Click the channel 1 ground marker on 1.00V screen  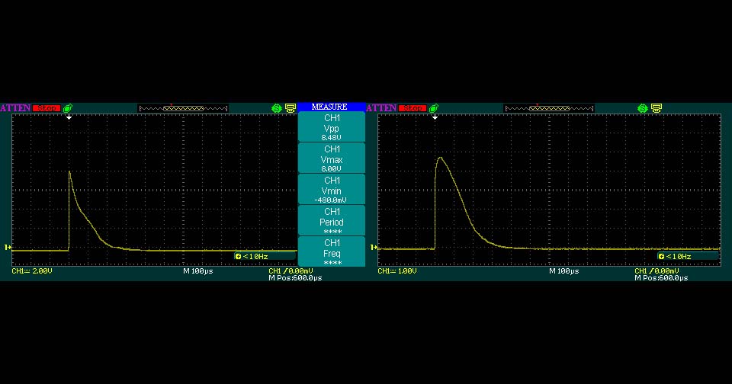(x=374, y=248)
